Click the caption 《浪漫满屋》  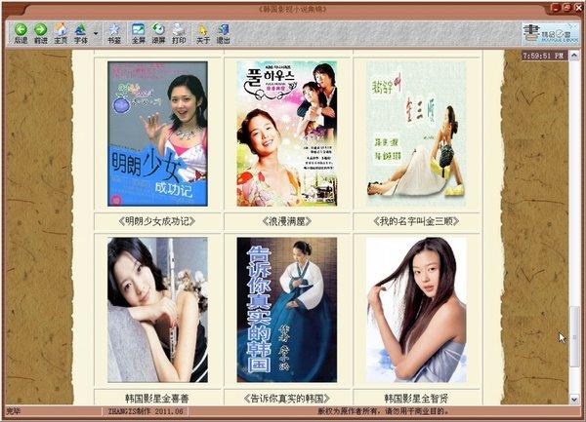pyautogui.click(x=287, y=221)
